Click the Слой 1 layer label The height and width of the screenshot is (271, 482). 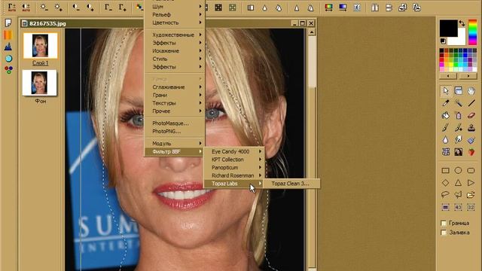40,63
